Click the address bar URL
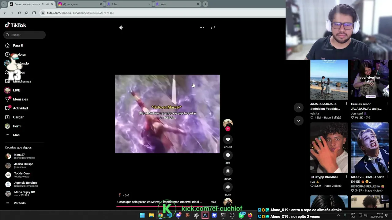Image resolution: width=392 pixels, height=220 pixels. pos(81,13)
